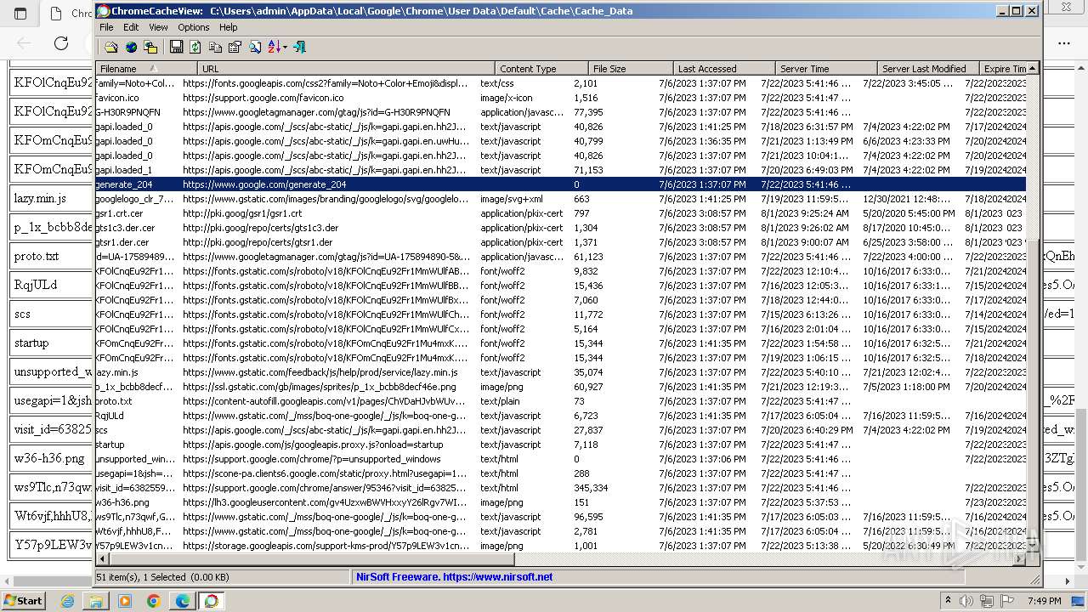Image resolution: width=1088 pixels, height=612 pixels.
Task: Select the G-H30R9PNQFN row
Action: (560, 112)
